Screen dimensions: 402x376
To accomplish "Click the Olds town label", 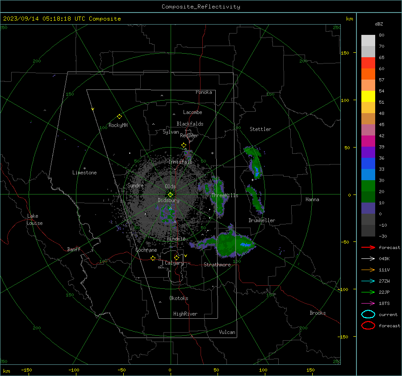I will point(170,186).
